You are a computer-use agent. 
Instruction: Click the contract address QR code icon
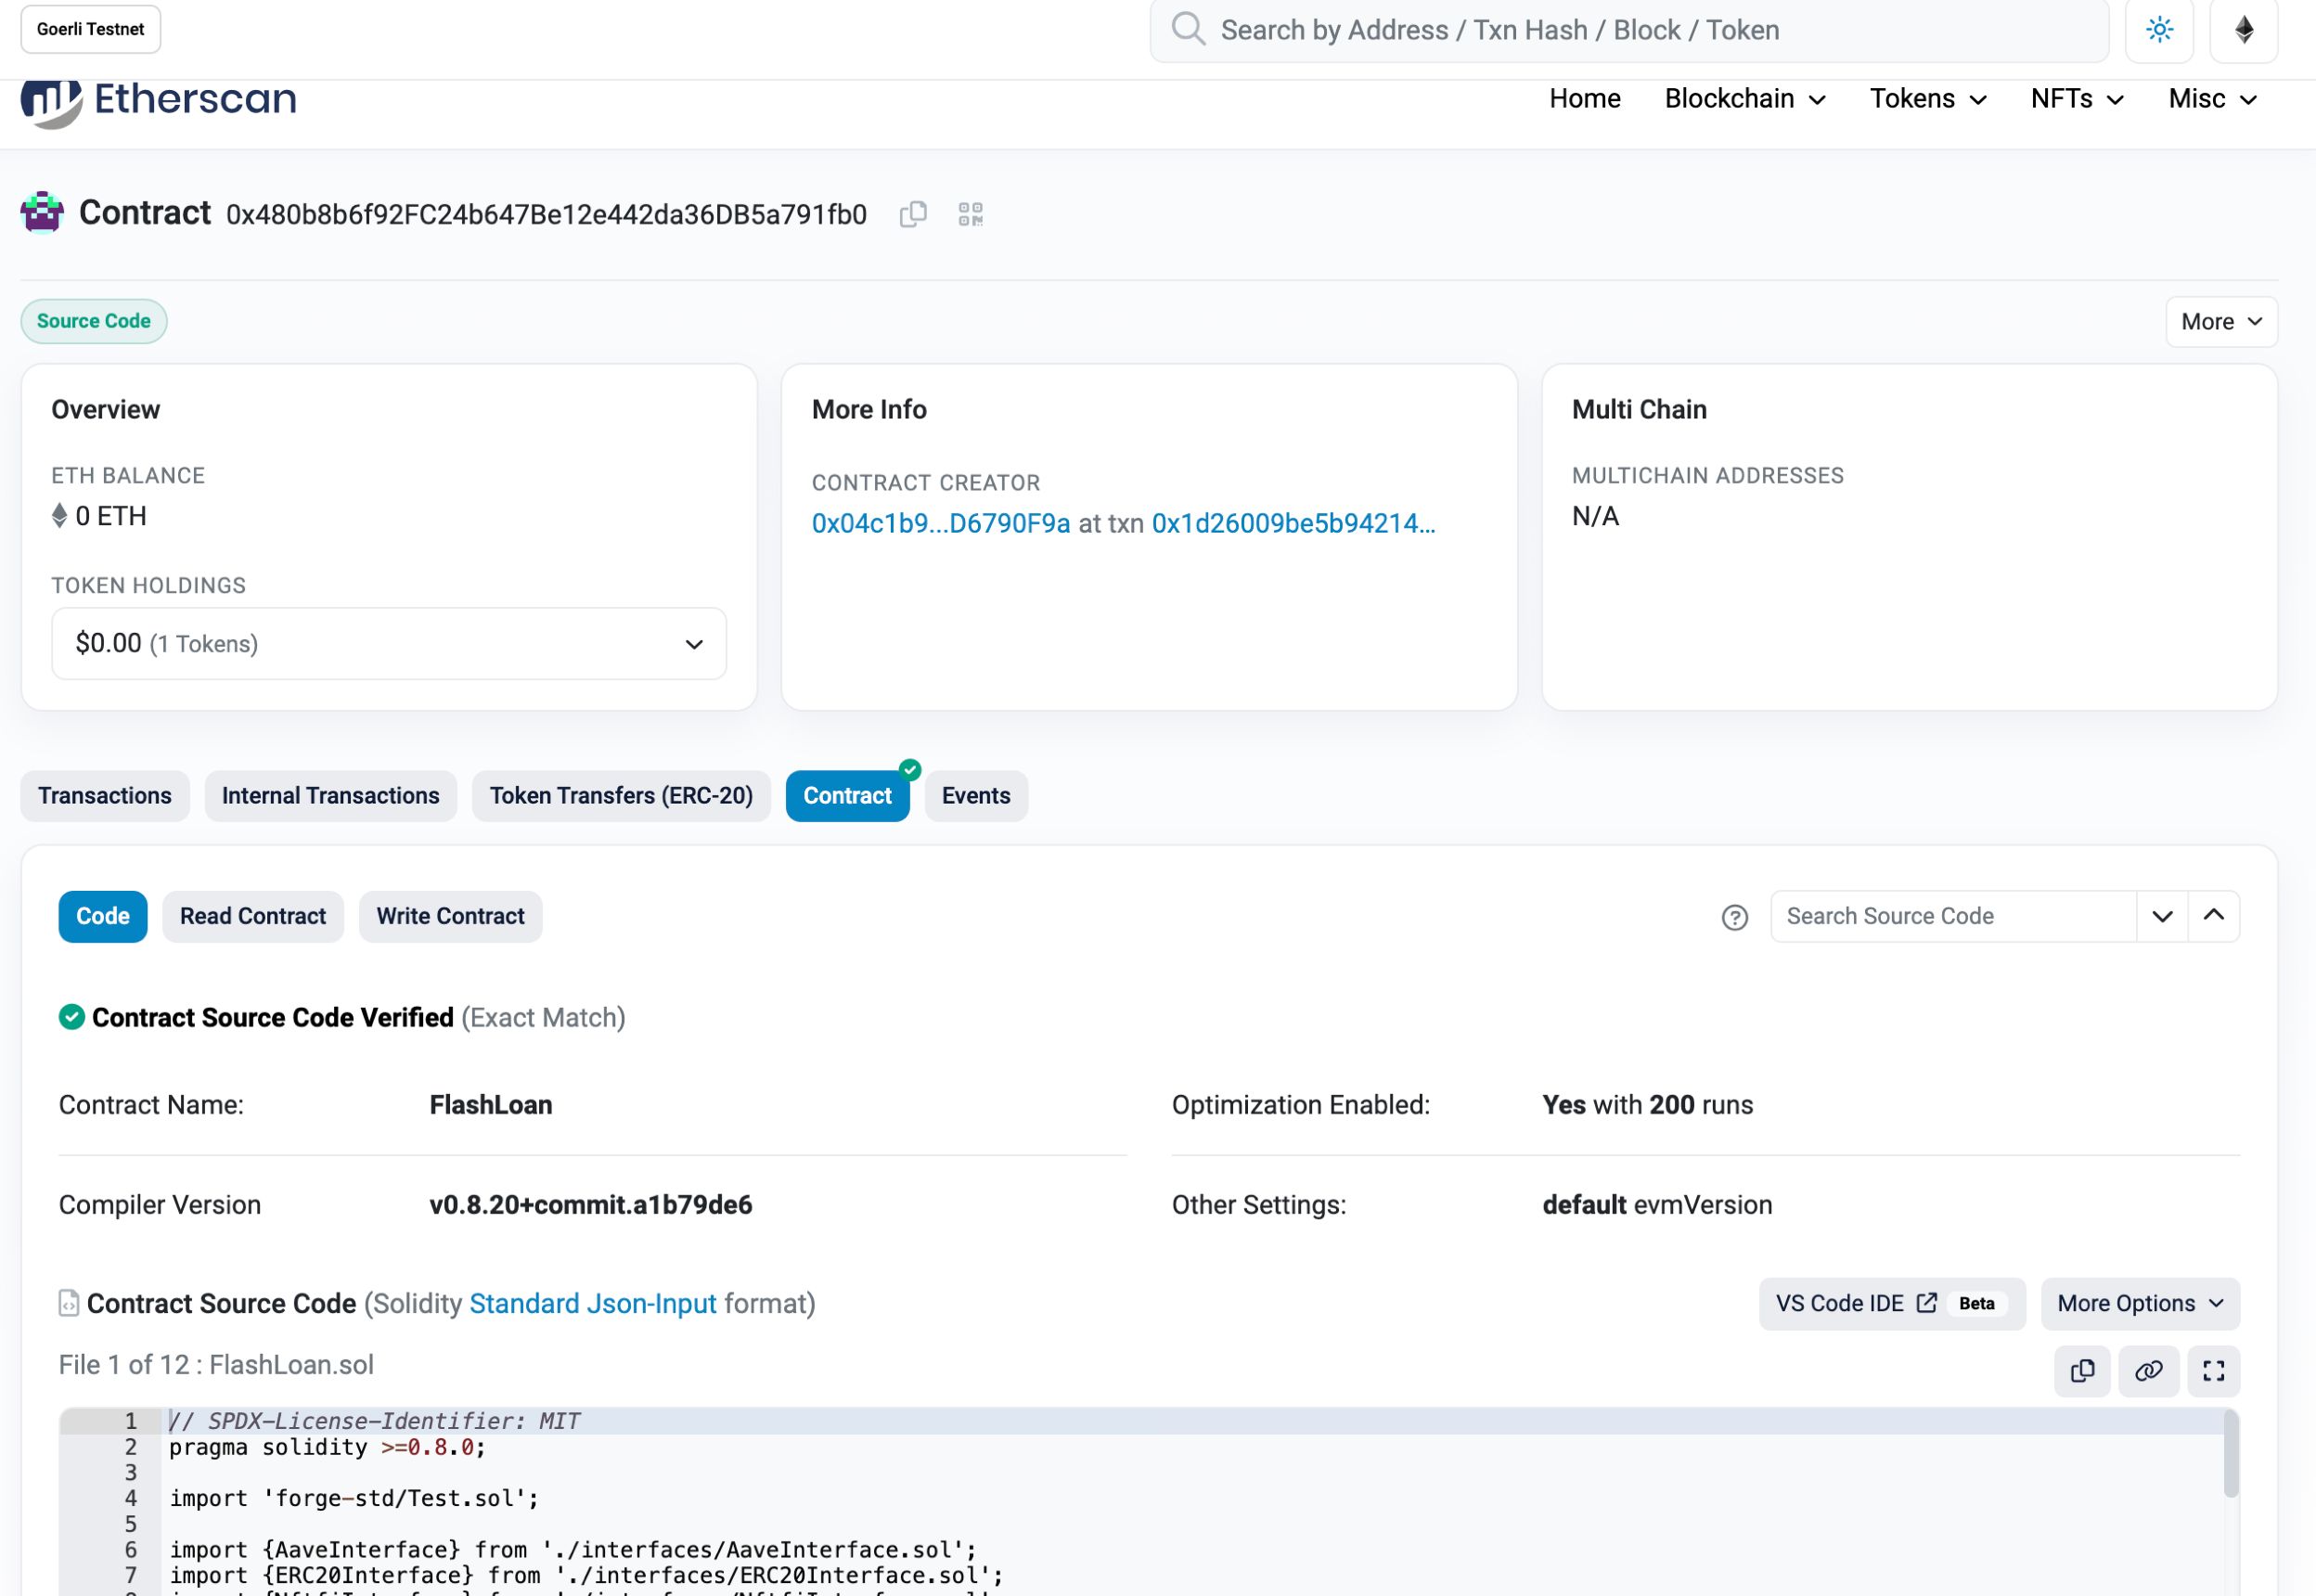(x=970, y=214)
